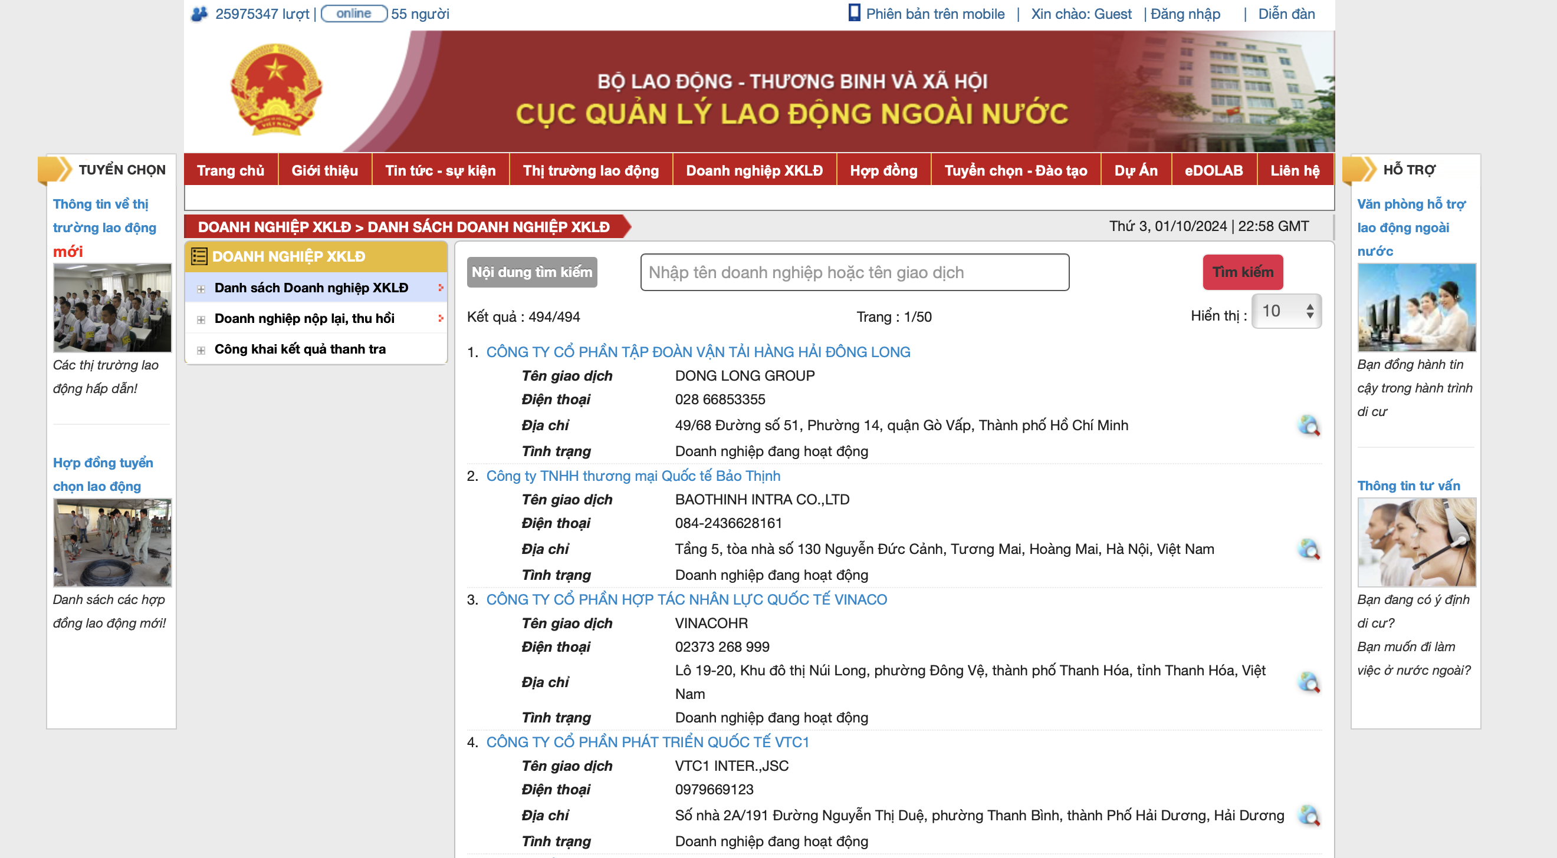The width and height of the screenshot is (1557, 858).
Task: Expand Danh sách Doanh nghiệp XKLĐ plus icon
Action: pyautogui.click(x=201, y=289)
